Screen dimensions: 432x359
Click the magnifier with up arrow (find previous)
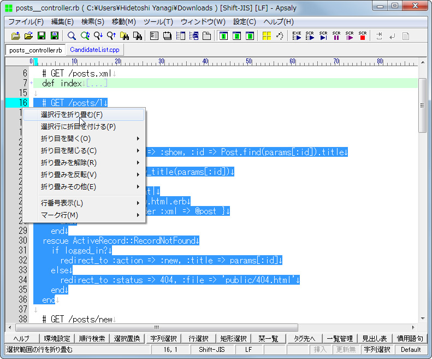111,36
